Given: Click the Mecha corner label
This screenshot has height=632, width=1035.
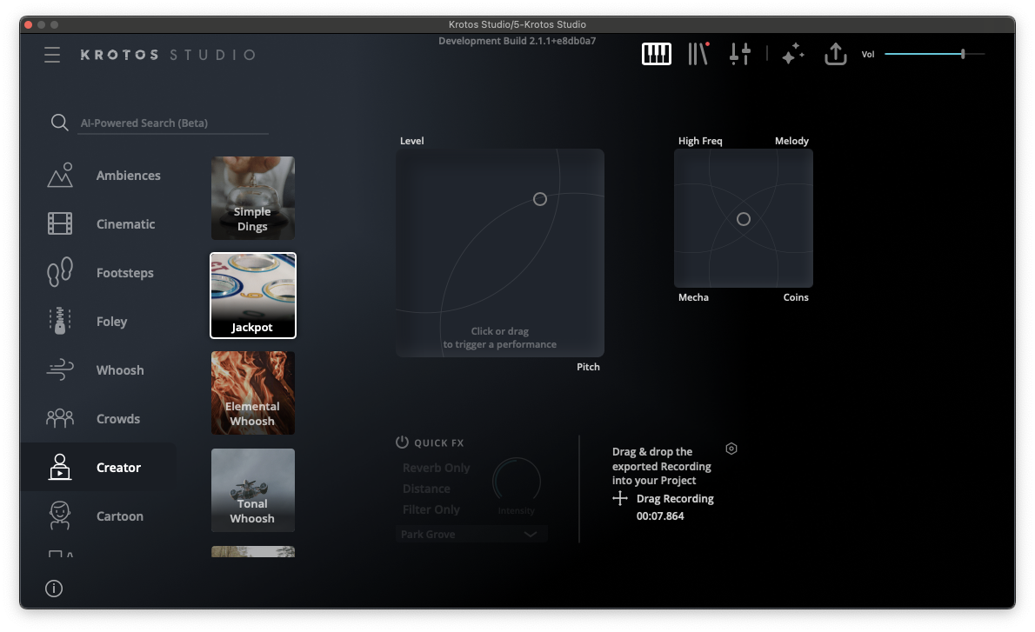Looking at the screenshot, I should (694, 297).
